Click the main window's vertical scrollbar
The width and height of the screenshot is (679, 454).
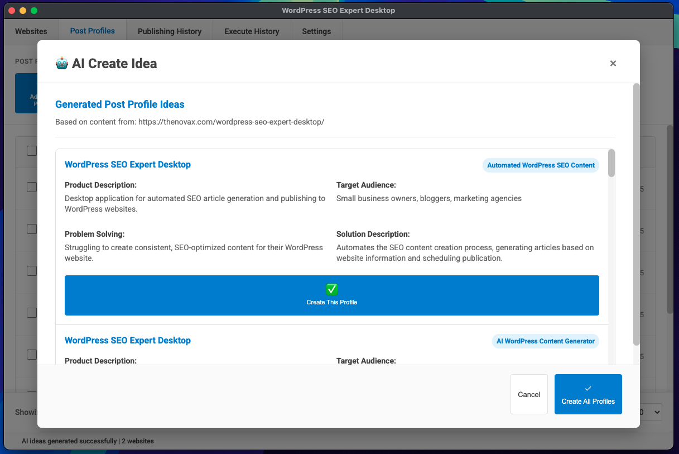click(670, 219)
